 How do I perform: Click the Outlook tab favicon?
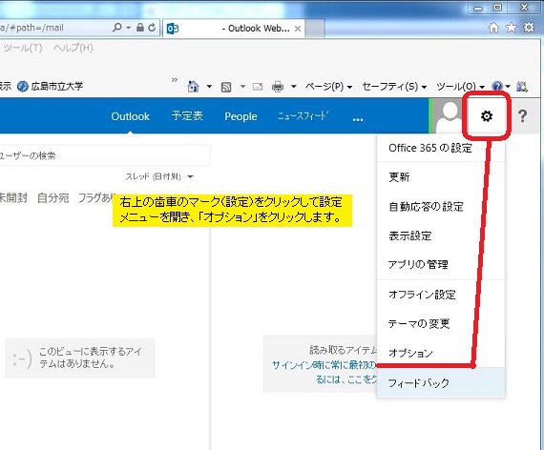(173, 28)
